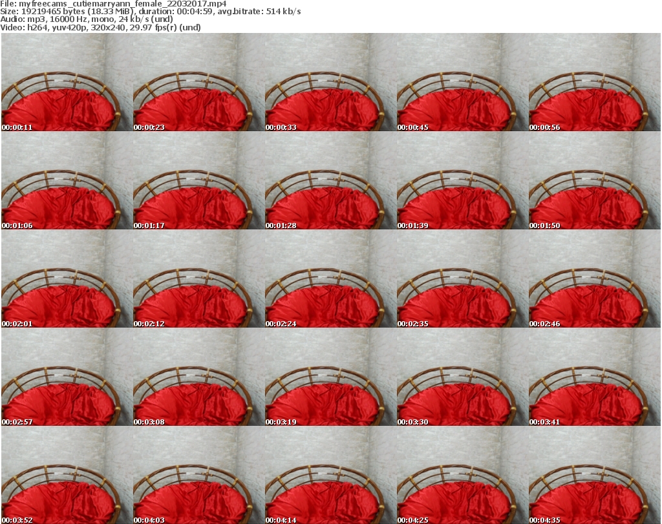Select the thumbnail frame at 00:00:56

[x=595, y=82]
